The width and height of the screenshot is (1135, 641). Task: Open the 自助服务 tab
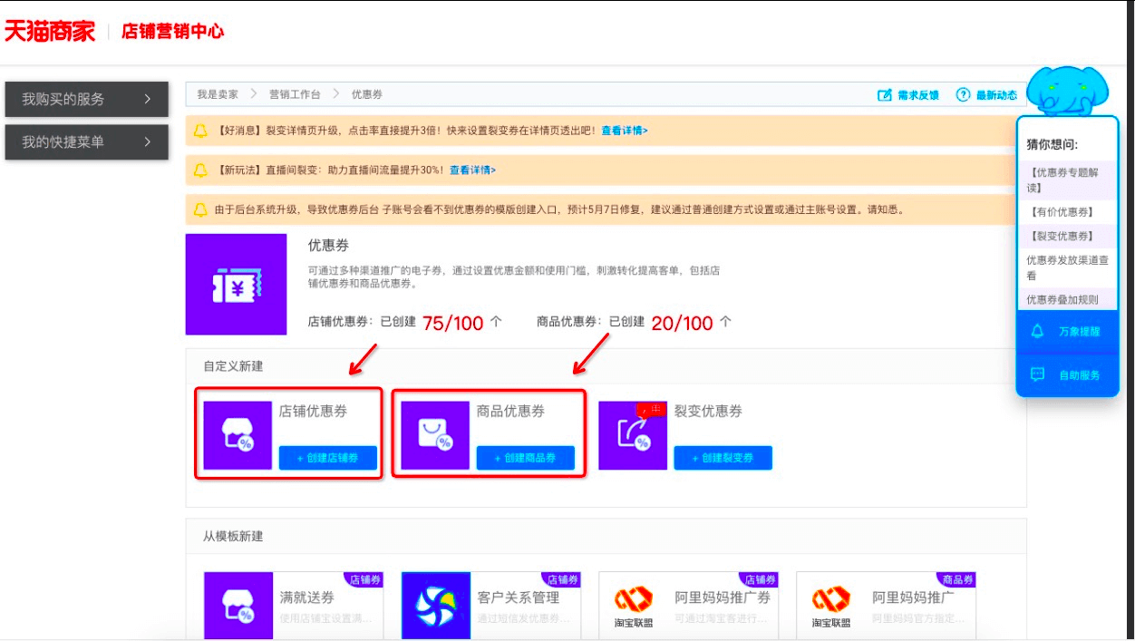(1067, 374)
